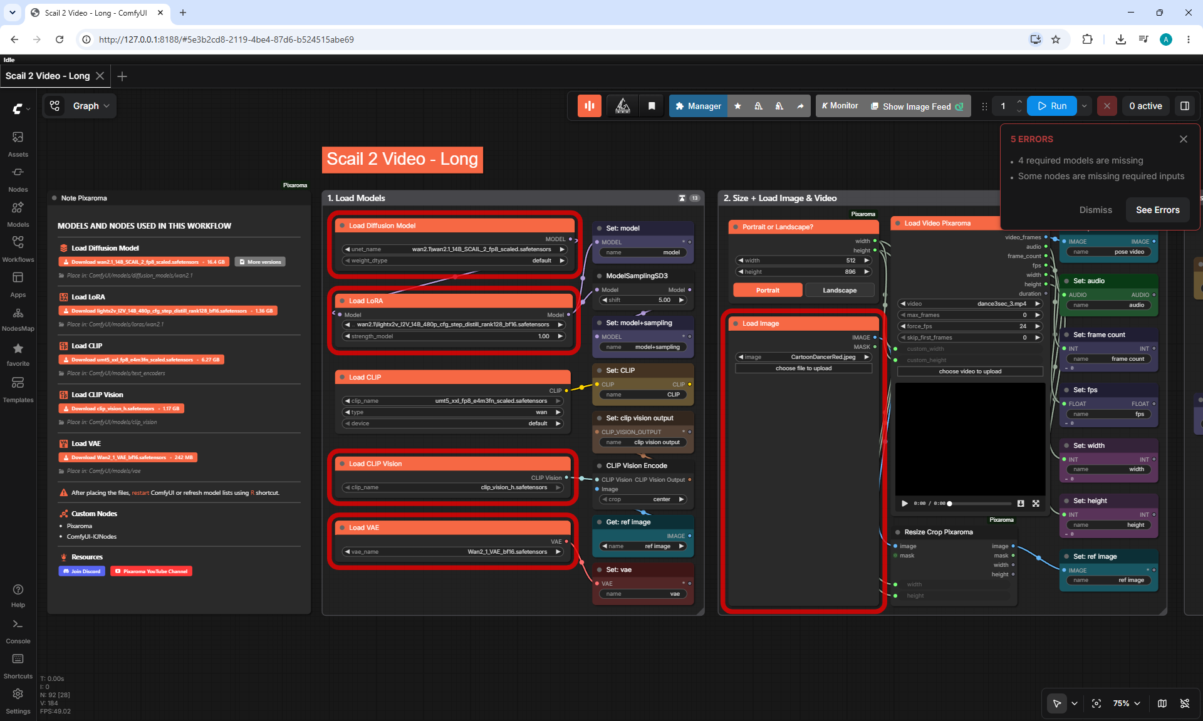This screenshot has width=1203, height=721.
Task: Toggle collapse dot on Load VAE node
Action: click(342, 527)
